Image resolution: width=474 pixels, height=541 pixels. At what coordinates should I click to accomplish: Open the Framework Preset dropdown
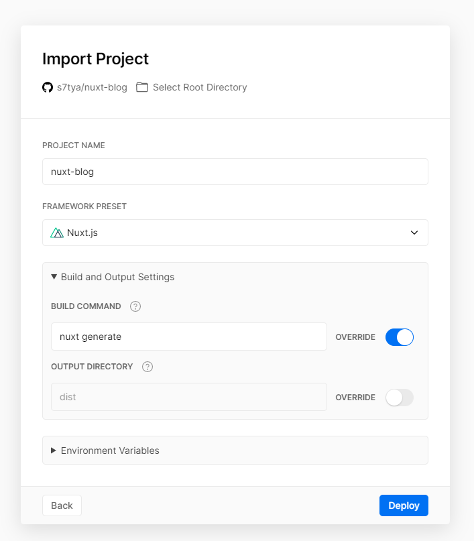[x=235, y=233]
